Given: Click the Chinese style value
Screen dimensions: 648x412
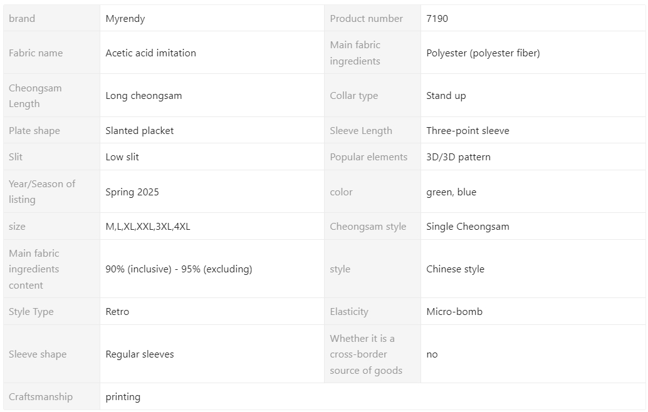Looking at the screenshot, I should [455, 269].
